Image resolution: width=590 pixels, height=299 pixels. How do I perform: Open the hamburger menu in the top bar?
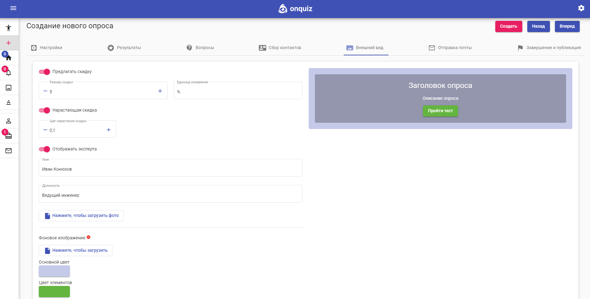(13, 8)
